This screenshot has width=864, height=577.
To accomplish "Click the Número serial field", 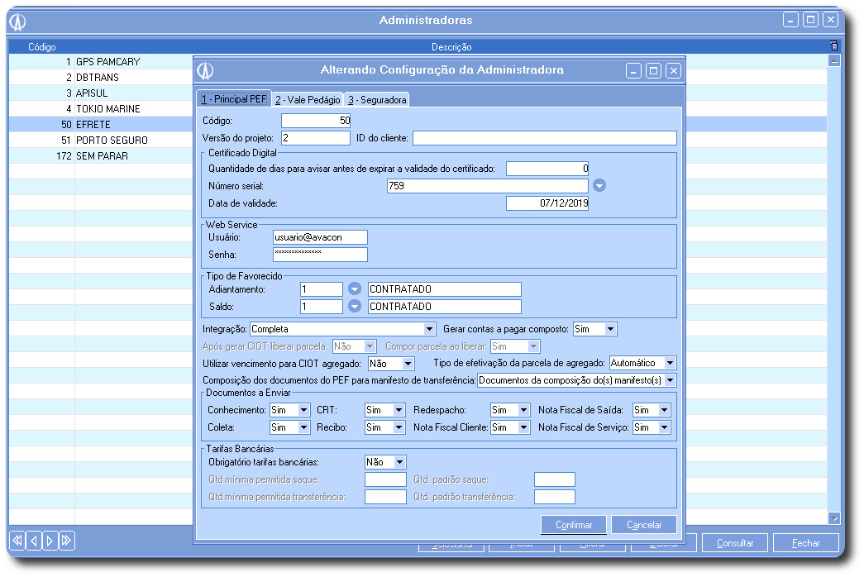I will click(x=488, y=186).
